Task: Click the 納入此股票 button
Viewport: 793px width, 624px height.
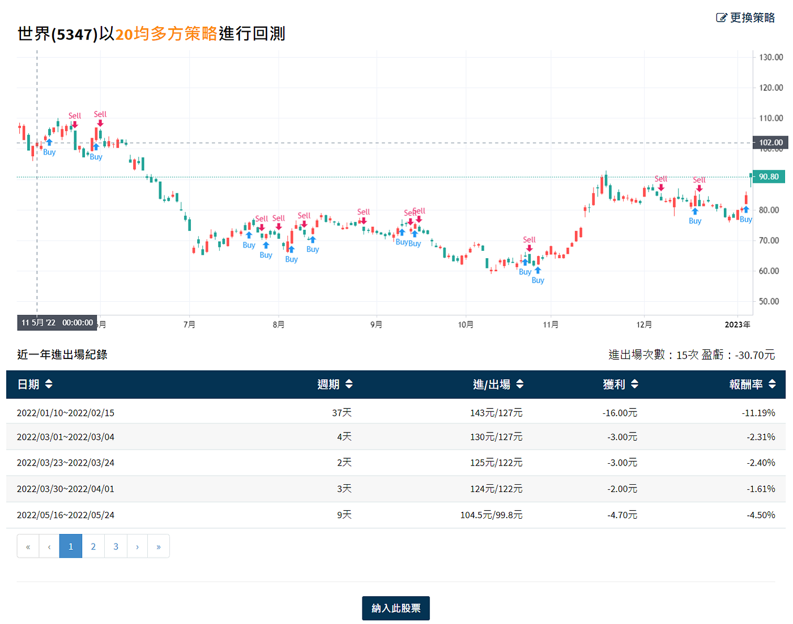Action: tap(396, 608)
